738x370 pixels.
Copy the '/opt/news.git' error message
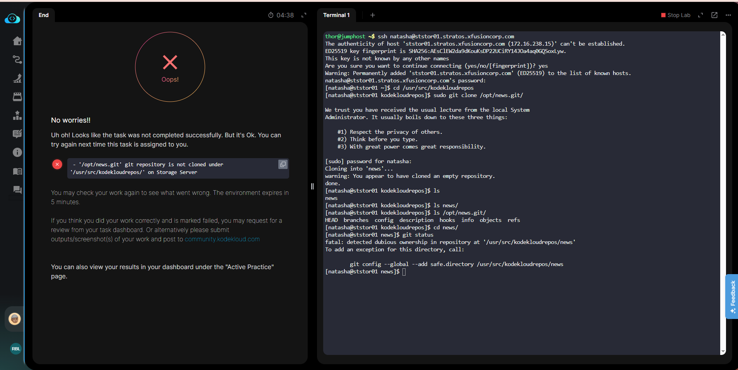[283, 164]
